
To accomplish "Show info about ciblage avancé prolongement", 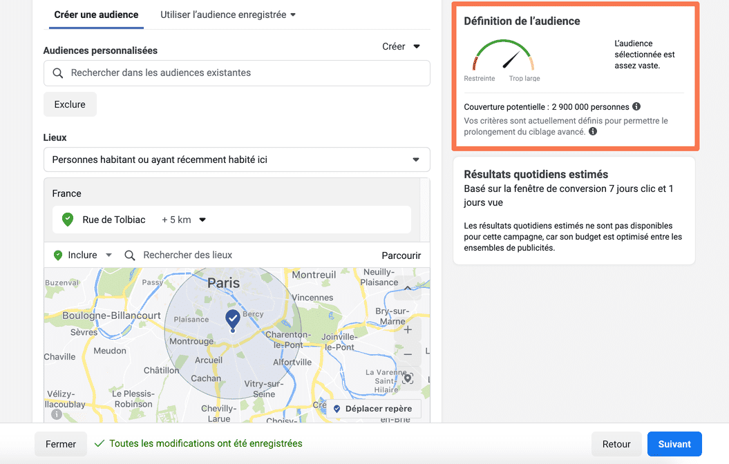I will pyautogui.click(x=593, y=131).
